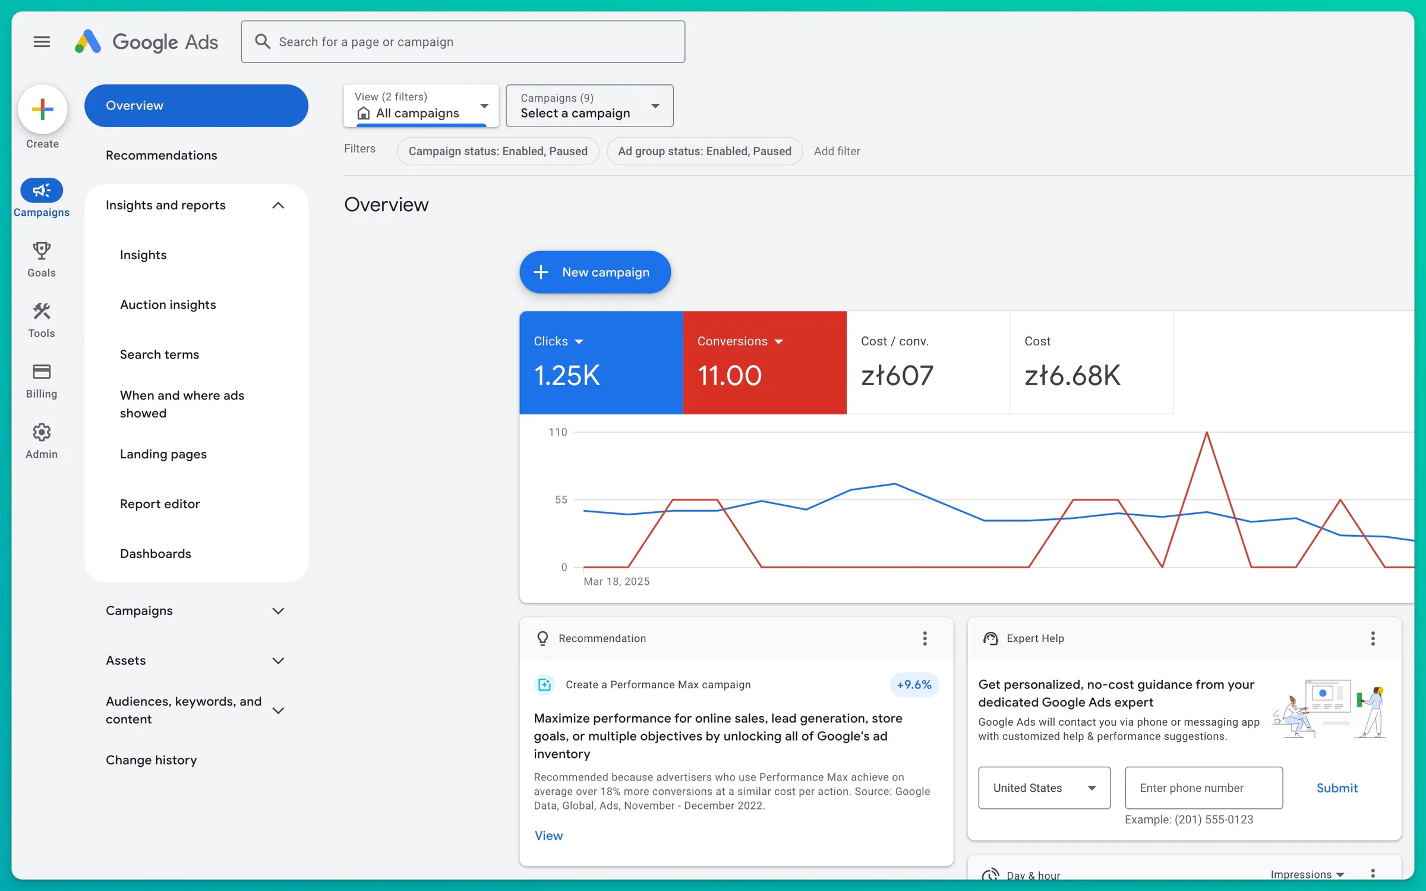Click the search magnifier icon
Image resolution: width=1426 pixels, height=891 pixels.
[262, 42]
